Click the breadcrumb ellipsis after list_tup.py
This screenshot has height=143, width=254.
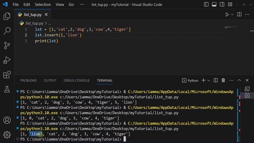(50, 23)
